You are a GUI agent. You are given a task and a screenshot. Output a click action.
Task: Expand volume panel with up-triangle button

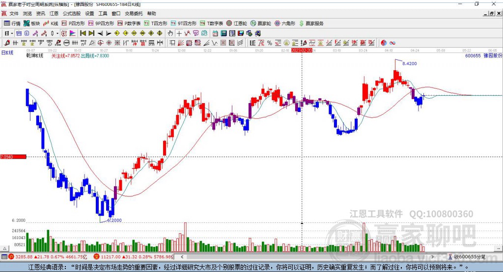pos(5,248)
